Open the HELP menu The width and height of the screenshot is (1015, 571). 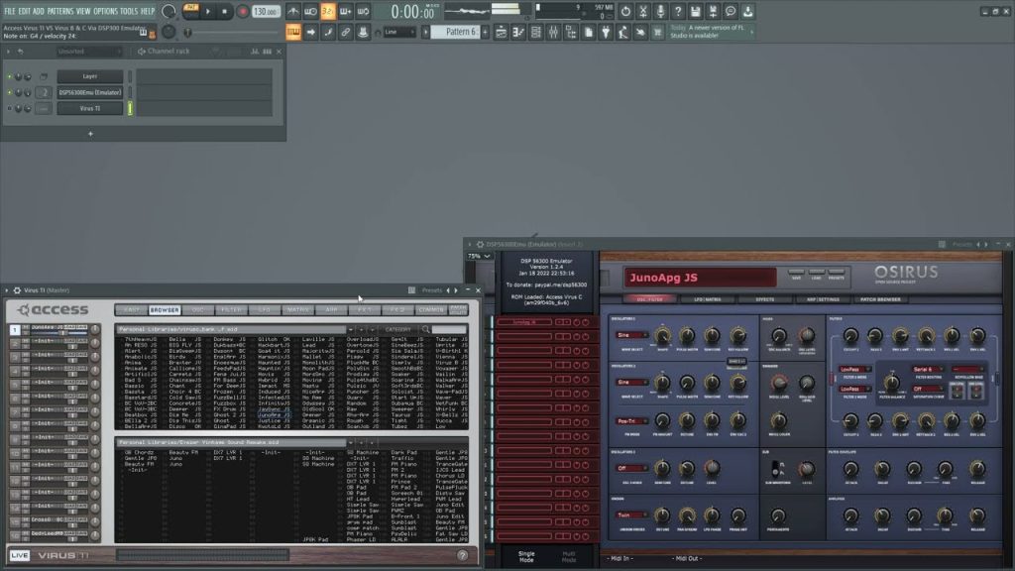pyautogui.click(x=148, y=11)
